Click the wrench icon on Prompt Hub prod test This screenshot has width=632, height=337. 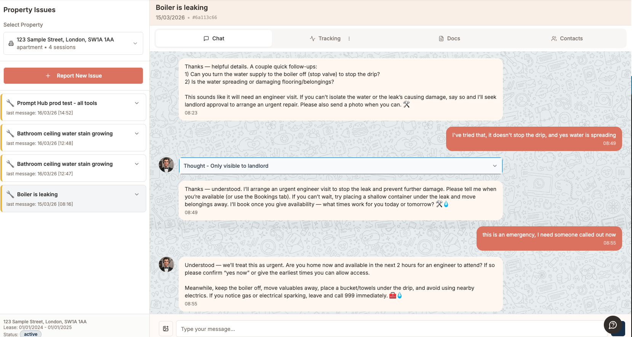[x=10, y=103]
